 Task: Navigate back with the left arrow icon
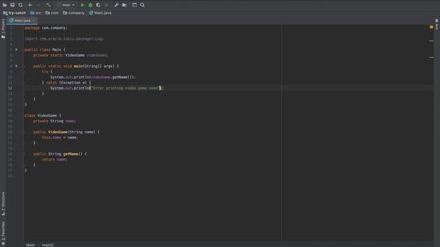click(30, 5)
